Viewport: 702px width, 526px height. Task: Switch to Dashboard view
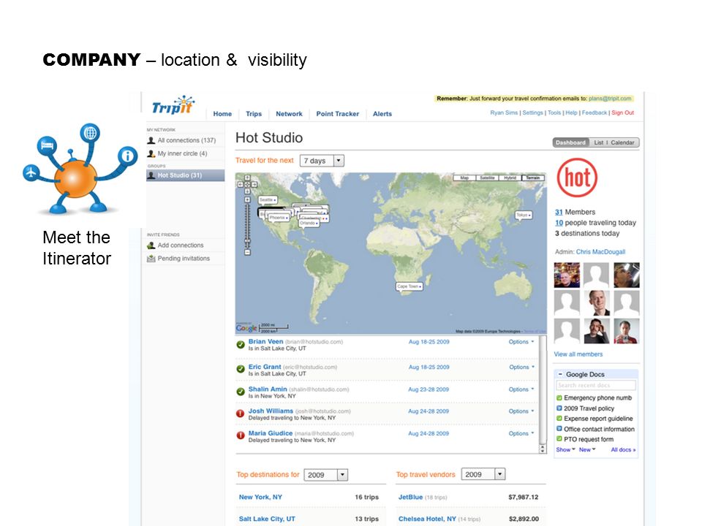click(x=571, y=142)
